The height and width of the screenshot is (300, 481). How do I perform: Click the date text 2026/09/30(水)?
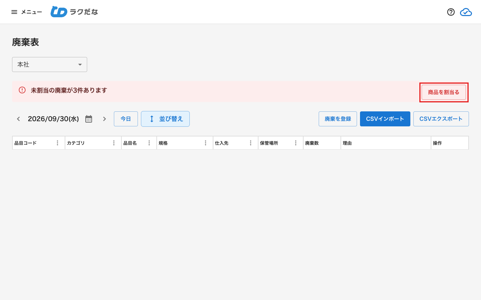[x=53, y=119]
